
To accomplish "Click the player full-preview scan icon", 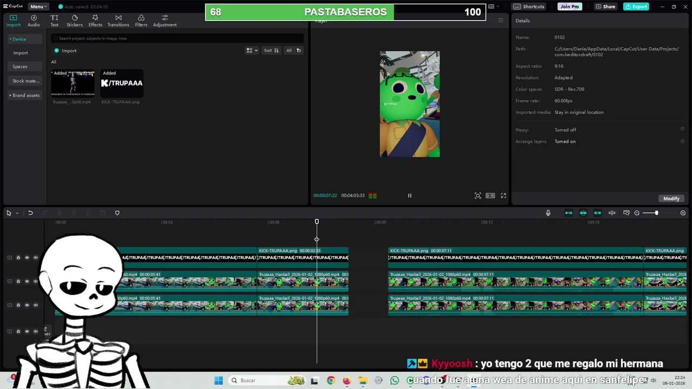I will click(x=478, y=196).
